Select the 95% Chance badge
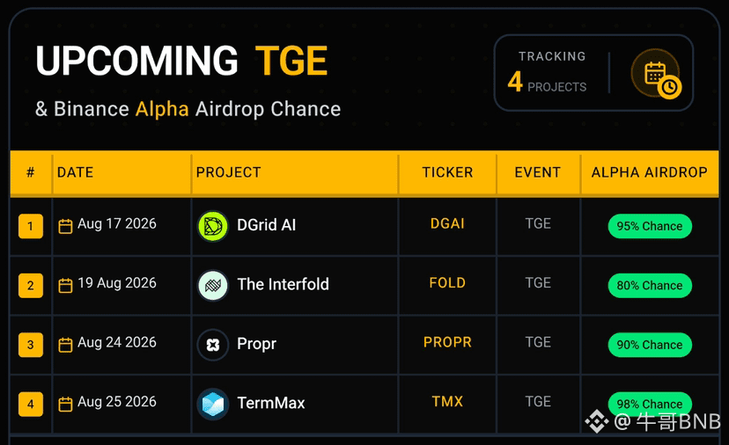Screen dimensions: 729x445 coord(650,226)
